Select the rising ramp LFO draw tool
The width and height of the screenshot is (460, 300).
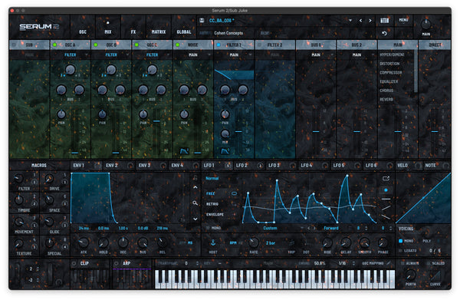click(x=386, y=208)
